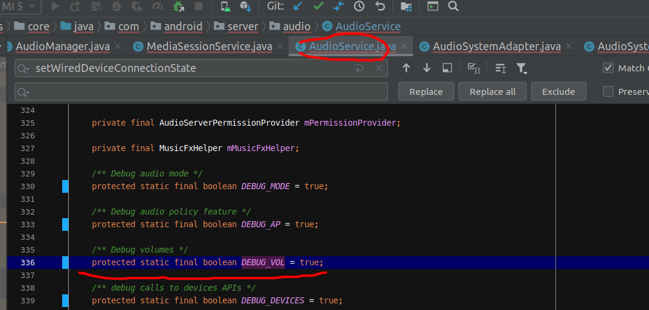Click the change marker on line 333
The image size is (649, 310).
(x=65, y=225)
